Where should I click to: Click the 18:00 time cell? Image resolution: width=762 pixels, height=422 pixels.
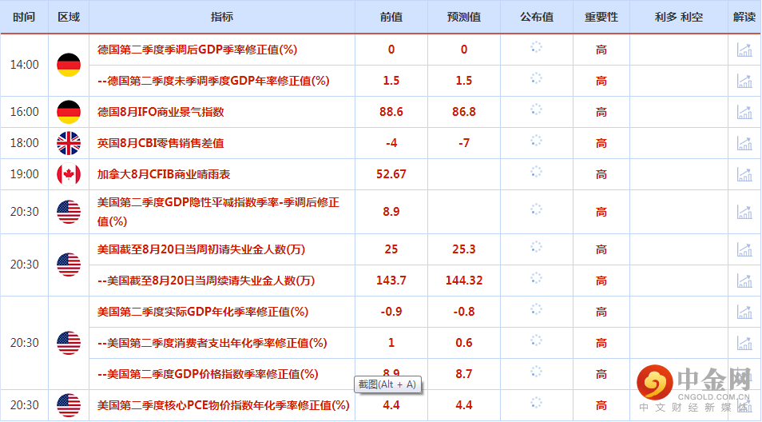coord(24,143)
